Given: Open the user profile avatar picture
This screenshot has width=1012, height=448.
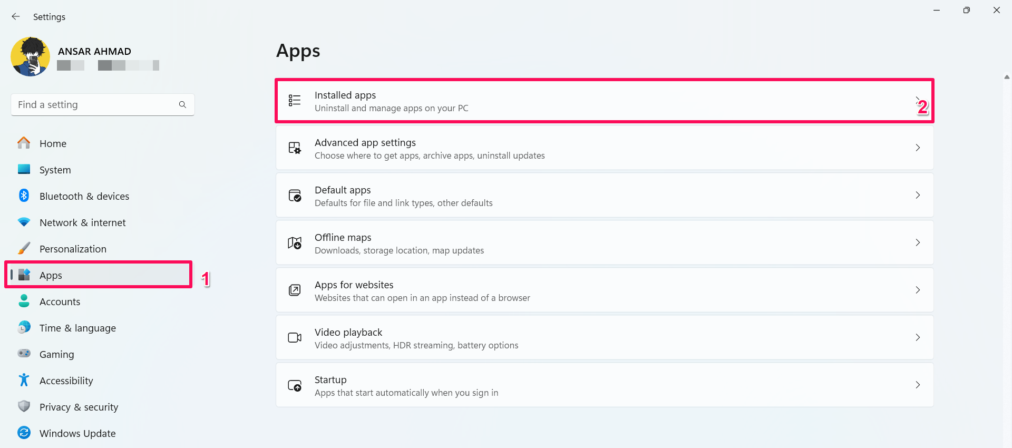Looking at the screenshot, I should point(31,56).
